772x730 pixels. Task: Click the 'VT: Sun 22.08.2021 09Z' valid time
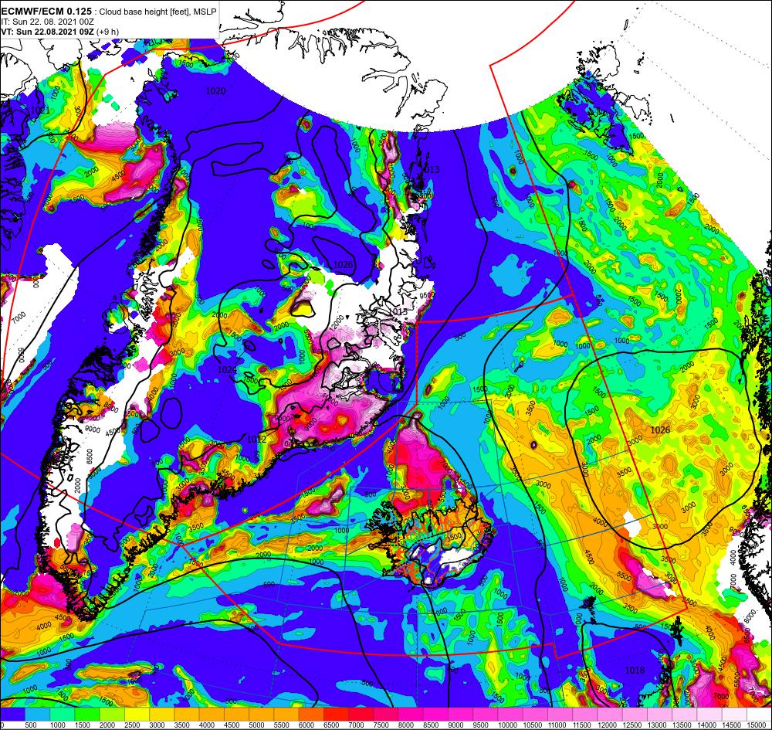(x=47, y=32)
